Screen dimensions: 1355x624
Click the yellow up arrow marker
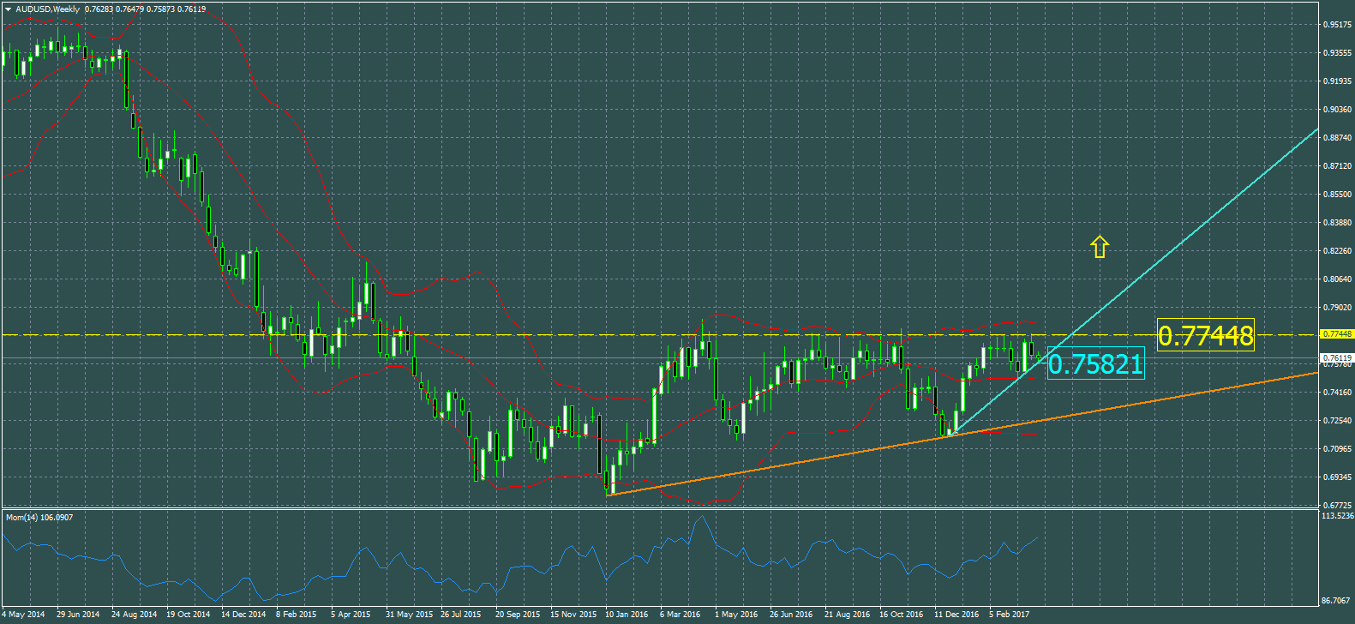(x=1100, y=248)
